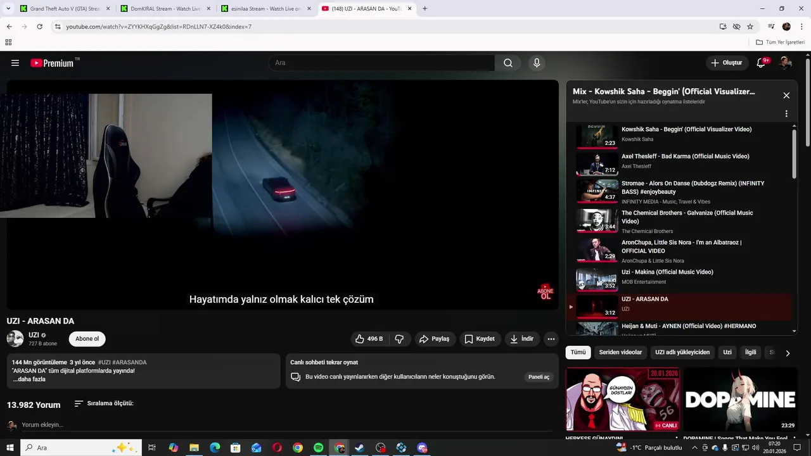
Task: Open Chrome apps grid shortcut
Action: click(x=8, y=42)
